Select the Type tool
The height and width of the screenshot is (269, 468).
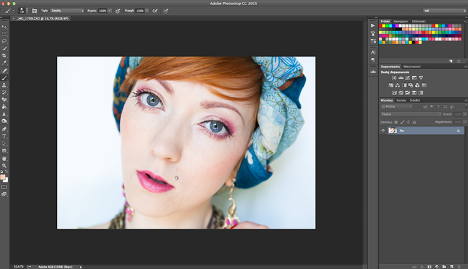coord(4,136)
